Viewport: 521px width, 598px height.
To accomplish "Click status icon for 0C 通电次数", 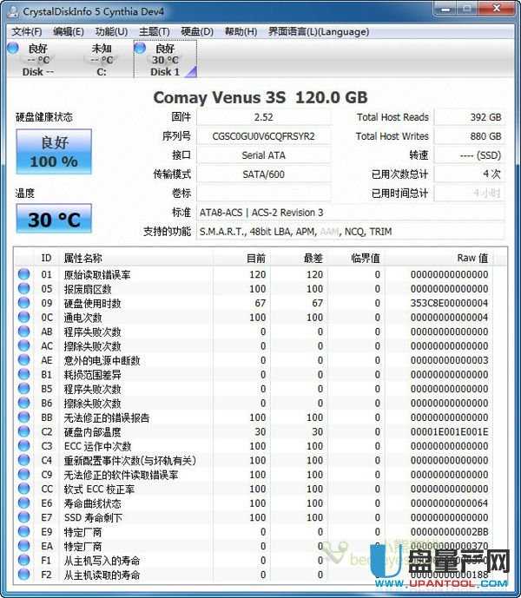I will click(x=23, y=318).
